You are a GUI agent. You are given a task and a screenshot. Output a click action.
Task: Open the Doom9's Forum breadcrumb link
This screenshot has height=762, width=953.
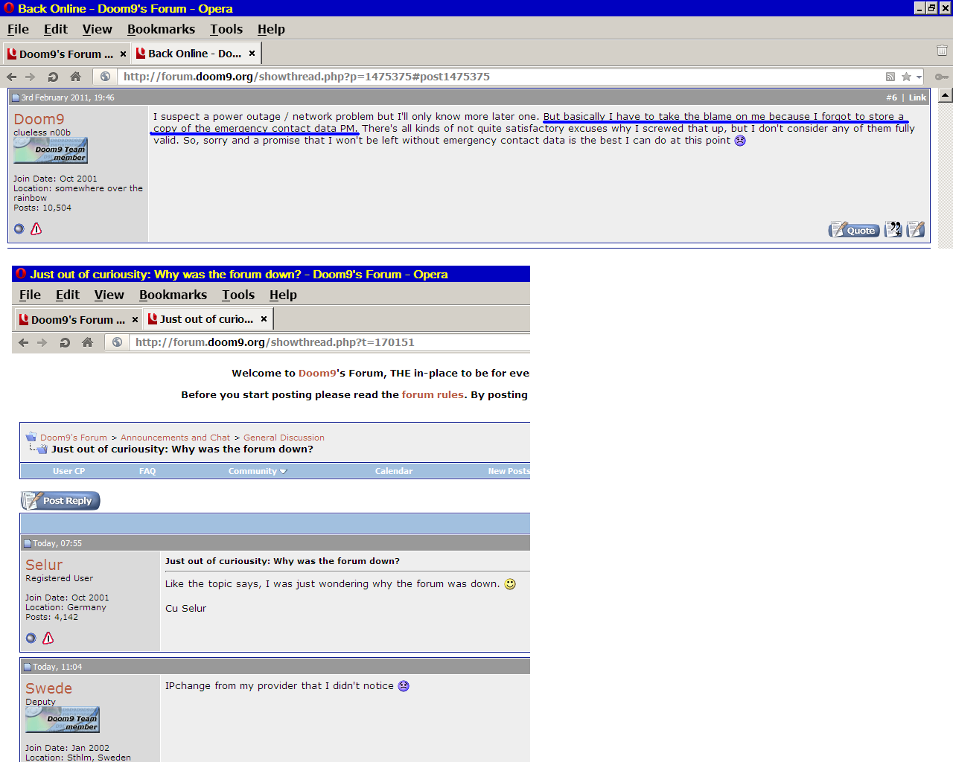coord(74,438)
